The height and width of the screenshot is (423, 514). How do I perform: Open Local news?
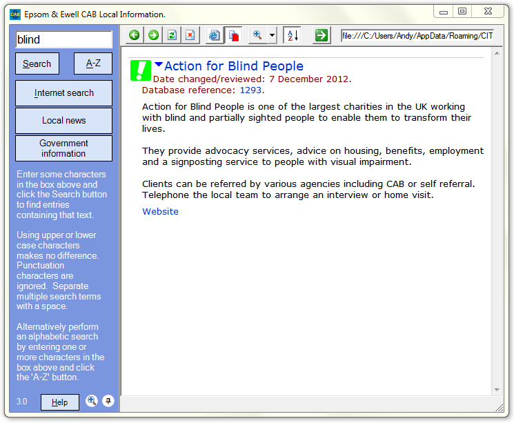pyautogui.click(x=64, y=121)
